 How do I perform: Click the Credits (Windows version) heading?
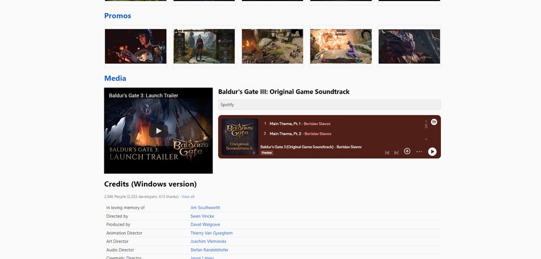[150, 184]
